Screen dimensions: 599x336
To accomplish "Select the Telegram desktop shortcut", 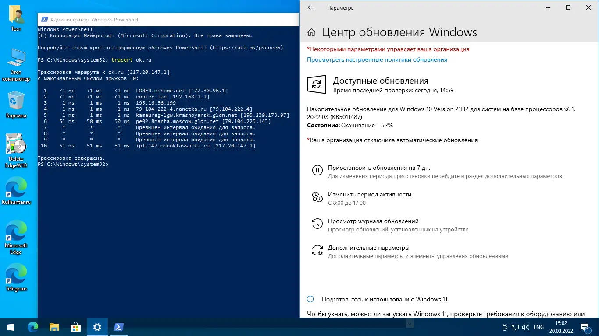I will pyautogui.click(x=16, y=277).
